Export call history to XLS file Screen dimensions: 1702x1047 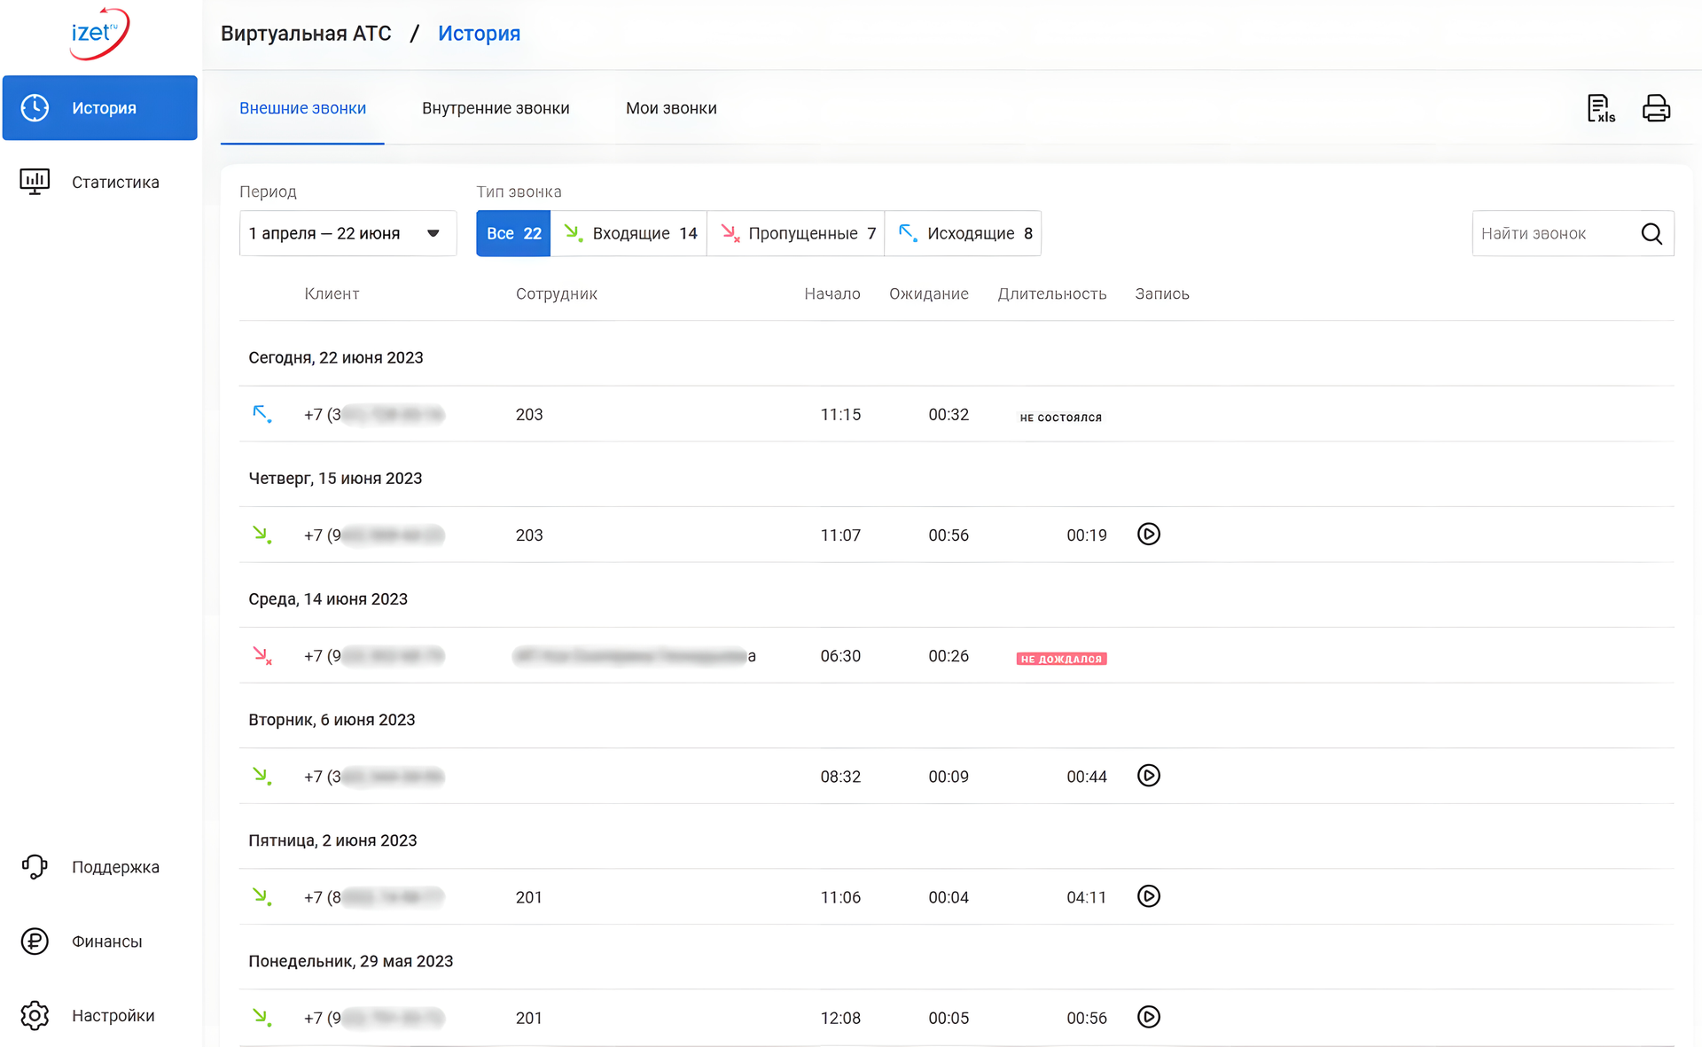click(x=1601, y=108)
